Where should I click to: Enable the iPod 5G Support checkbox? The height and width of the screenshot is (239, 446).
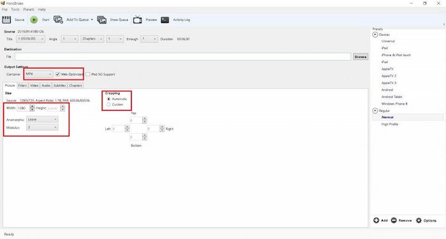[x=88, y=75]
